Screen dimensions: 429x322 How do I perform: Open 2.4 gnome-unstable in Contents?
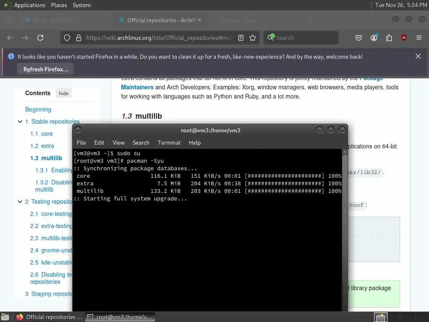coord(51,250)
